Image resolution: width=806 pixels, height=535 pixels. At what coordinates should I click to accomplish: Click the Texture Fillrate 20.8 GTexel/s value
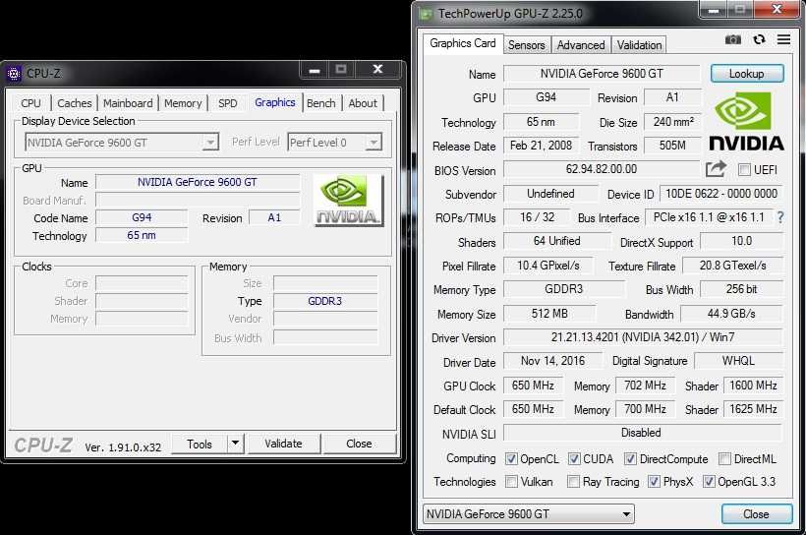pyautogui.click(x=733, y=266)
